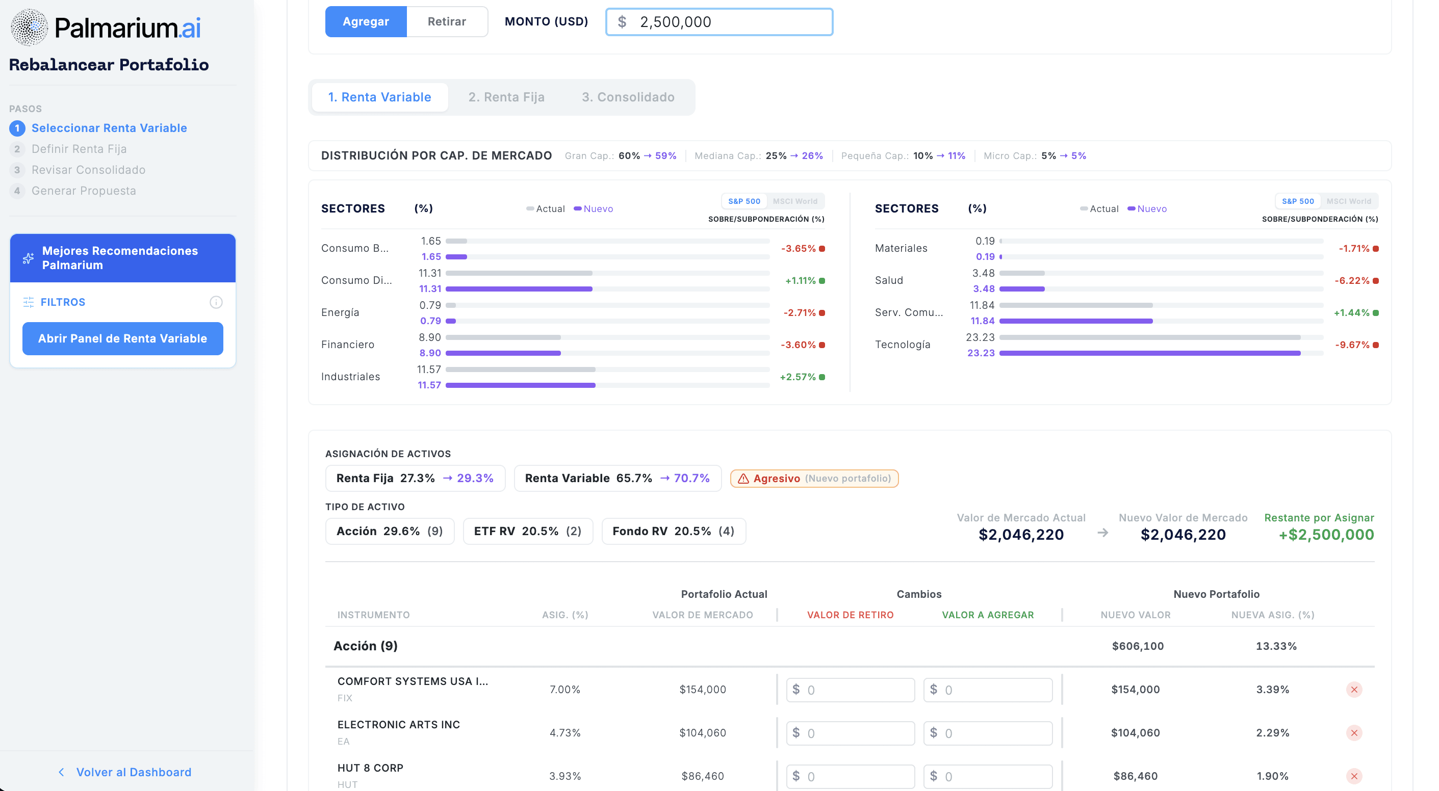Click the Restante por Asignar +$2,500,000 value
Viewport: 1439px width, 791px height.
coord(1326,535)
